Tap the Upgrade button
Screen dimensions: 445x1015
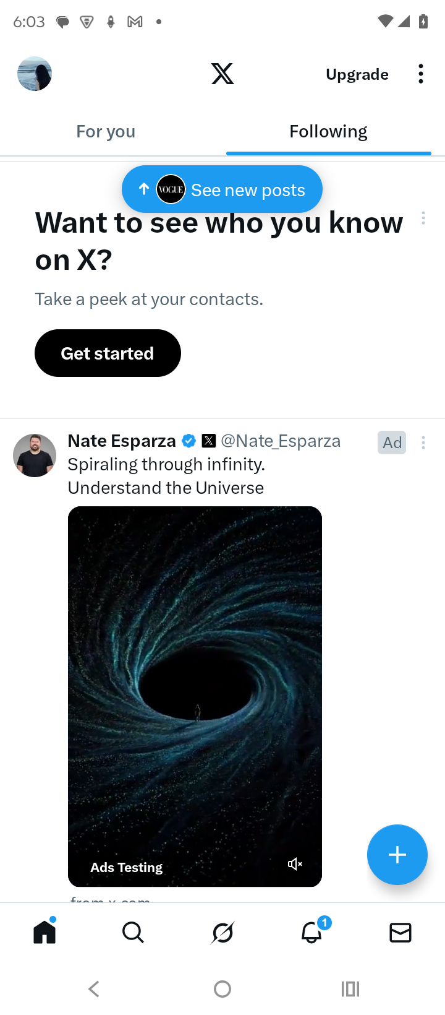pos(357,74)
